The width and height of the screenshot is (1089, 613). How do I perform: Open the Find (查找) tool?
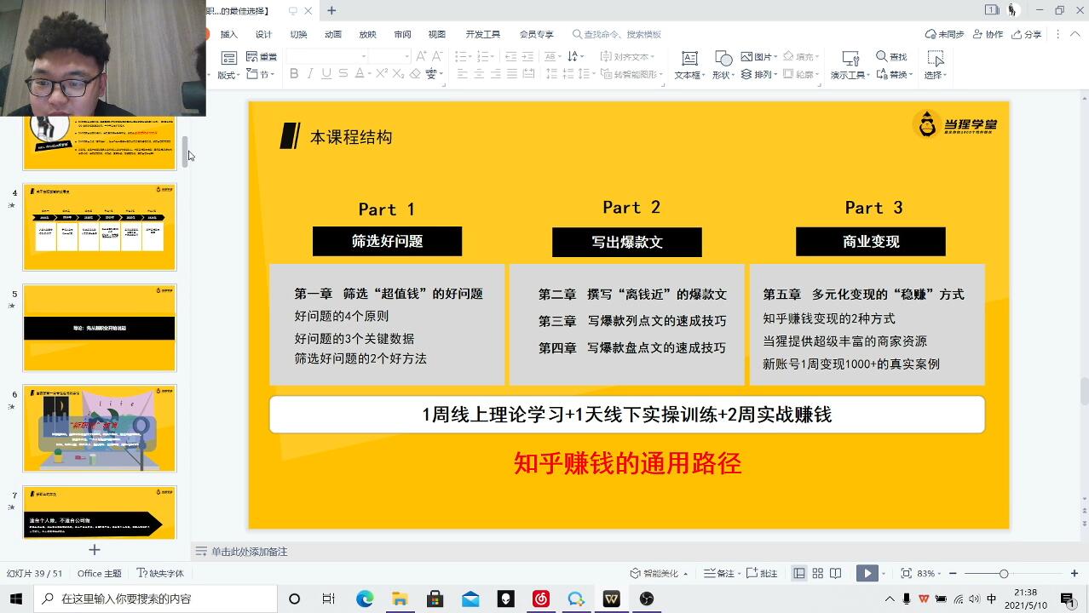click(891, 56)
